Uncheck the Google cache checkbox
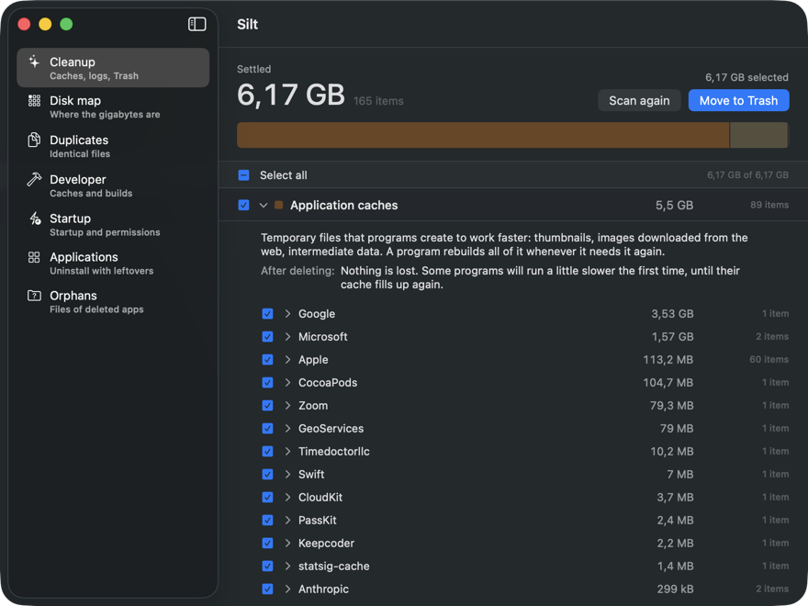Viewport: 808px width, 606px height. [x=267, y=314]
